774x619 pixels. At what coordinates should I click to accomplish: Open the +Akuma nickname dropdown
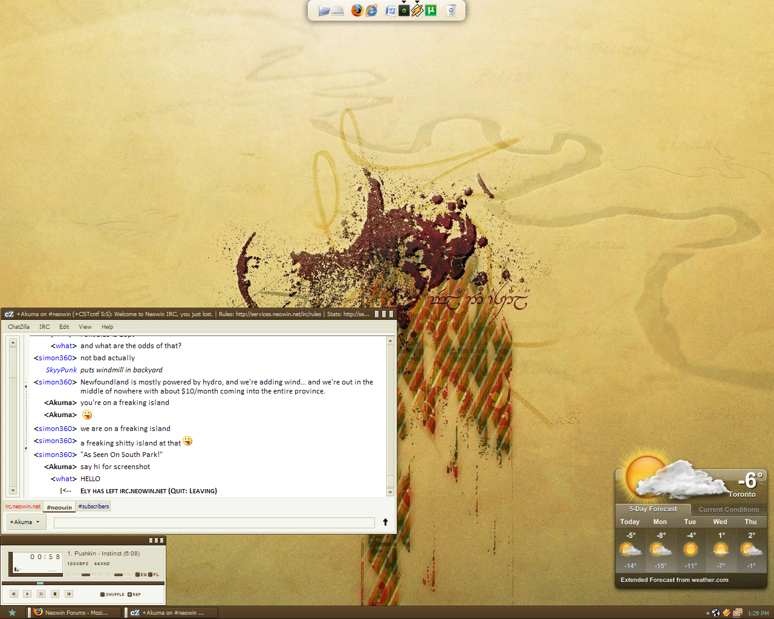[27, 522]
